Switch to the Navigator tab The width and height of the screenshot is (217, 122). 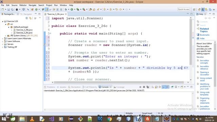pos(26,14)
